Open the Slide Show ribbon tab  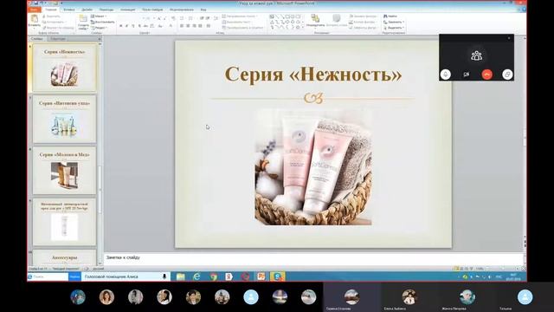pyautogui.click(x=152, y=10)
